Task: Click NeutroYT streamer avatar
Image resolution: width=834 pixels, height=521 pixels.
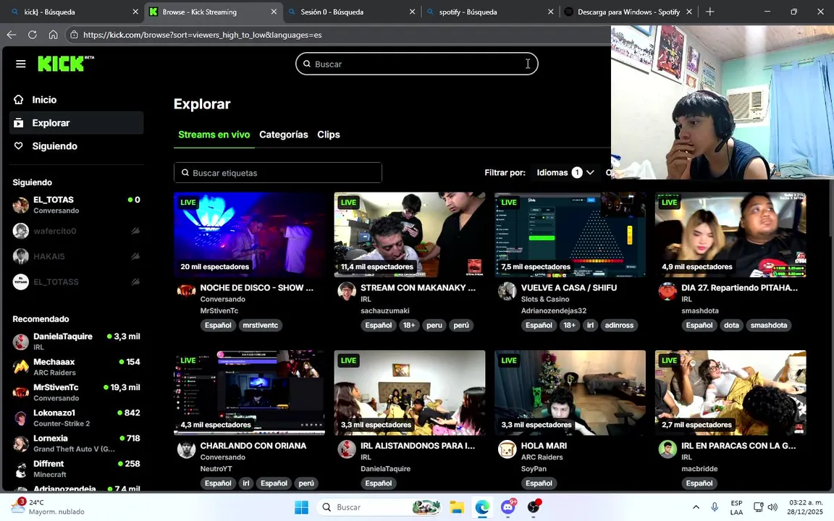Action: (x=186, y=449)
